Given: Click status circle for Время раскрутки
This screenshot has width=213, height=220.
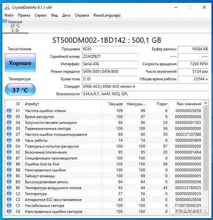Looking at the screenshot, I should pos(9,117).
